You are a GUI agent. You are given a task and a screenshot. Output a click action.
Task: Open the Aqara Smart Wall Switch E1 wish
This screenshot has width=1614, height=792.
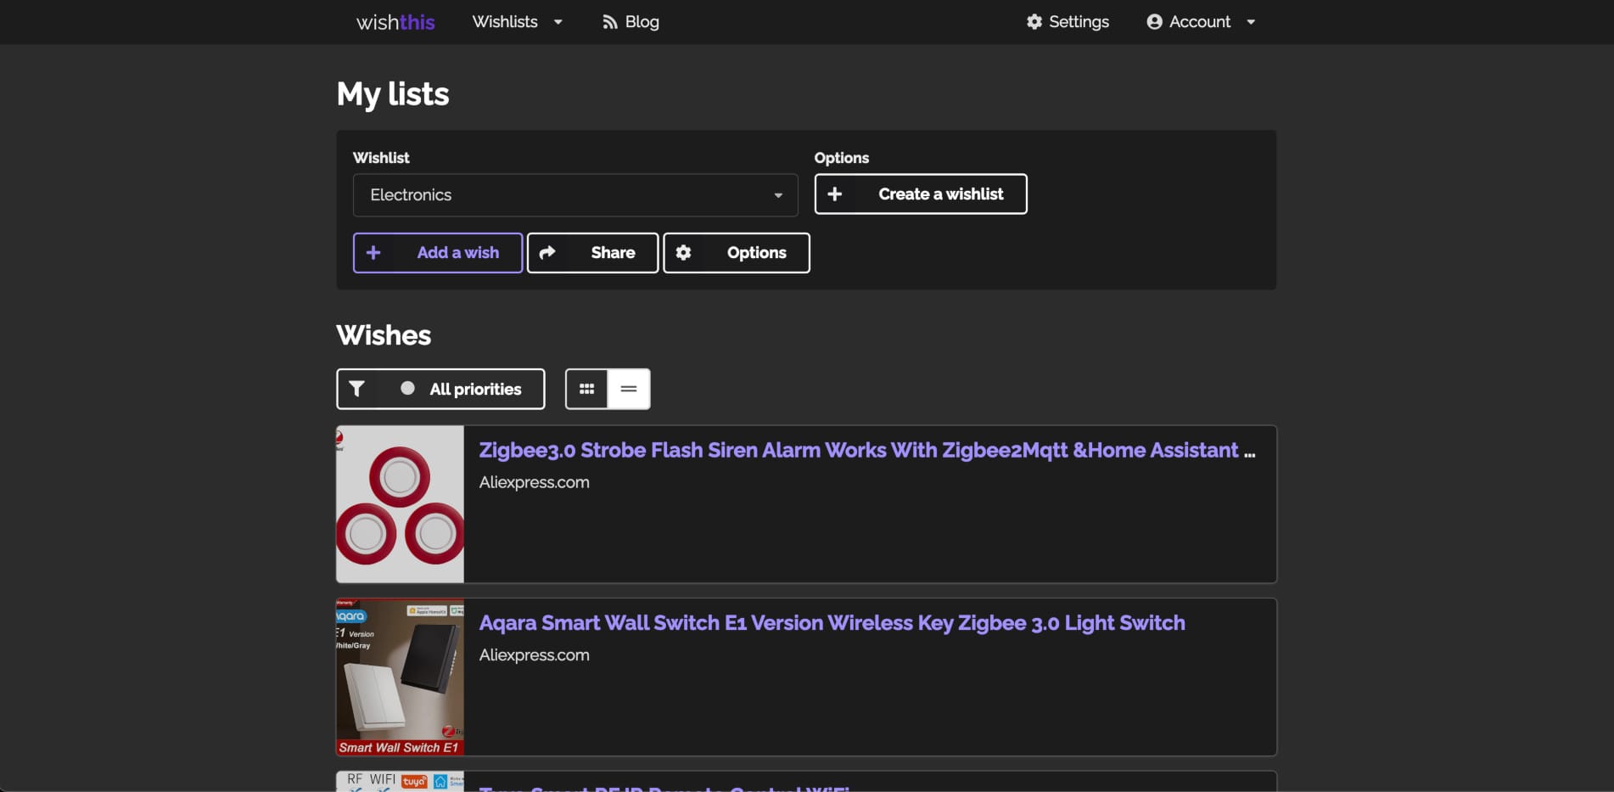[x=832, y=623]
